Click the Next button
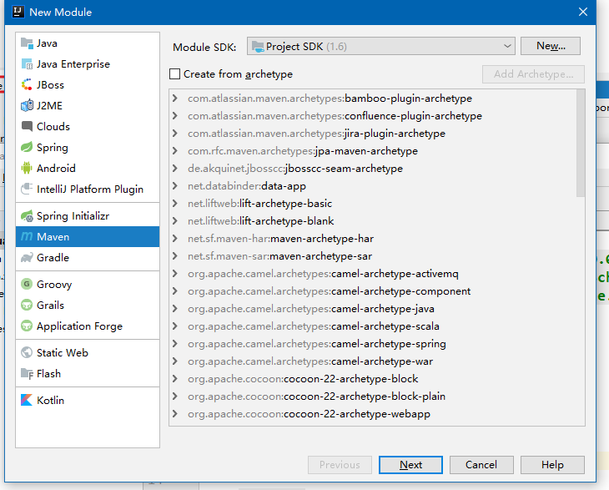Viewport: 609px width, 490px height. click(x=410, y=465)
